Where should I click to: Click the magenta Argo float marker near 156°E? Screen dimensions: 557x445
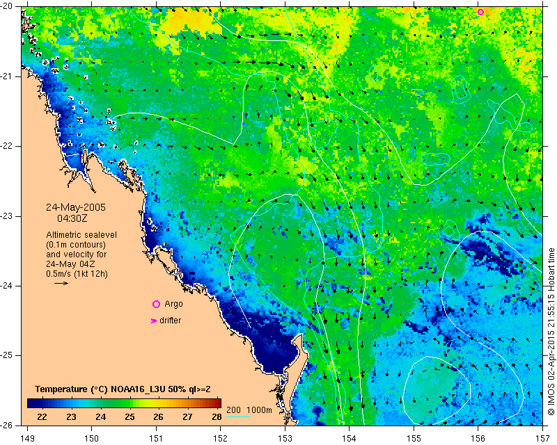480,12
